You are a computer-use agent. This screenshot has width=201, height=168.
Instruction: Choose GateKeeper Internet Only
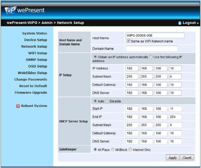tap(130, 150)
